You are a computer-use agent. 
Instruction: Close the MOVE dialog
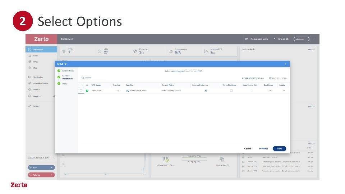point(286,64)
